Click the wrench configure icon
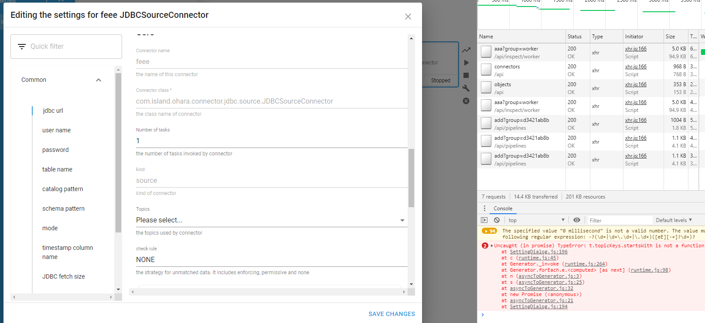Screen dimensions: 705x323 point(466,88)
